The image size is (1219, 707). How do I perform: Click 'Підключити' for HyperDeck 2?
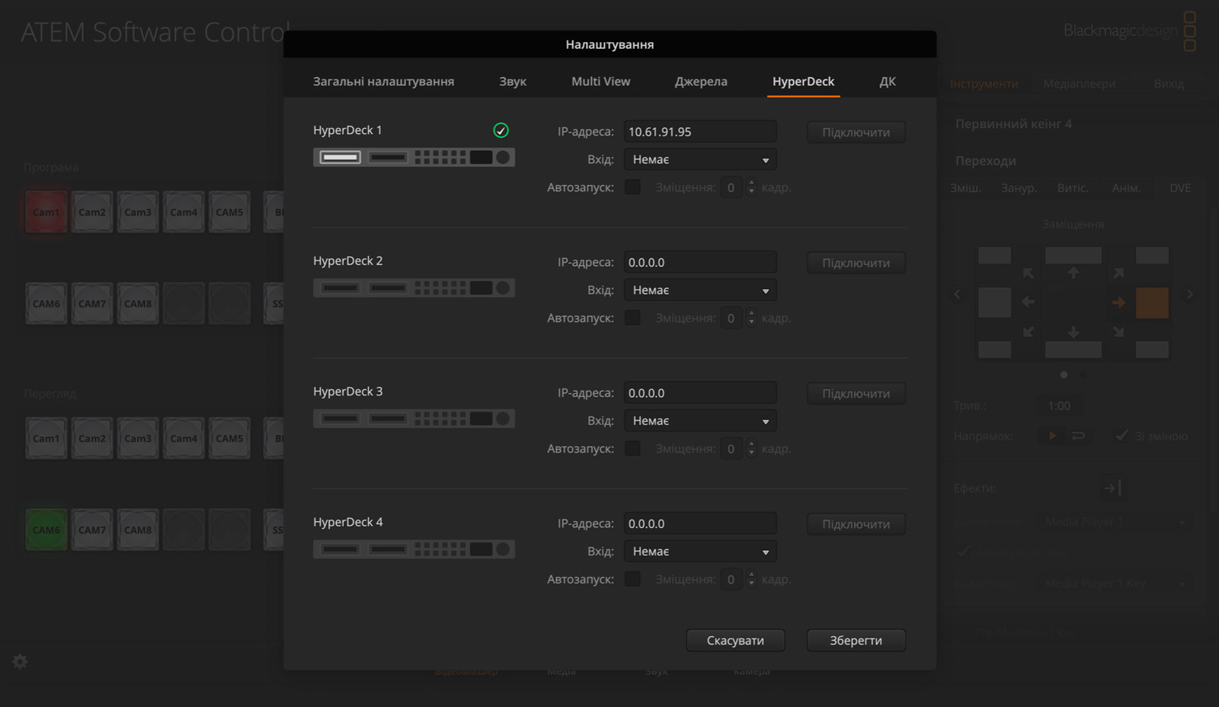(856, 263)
